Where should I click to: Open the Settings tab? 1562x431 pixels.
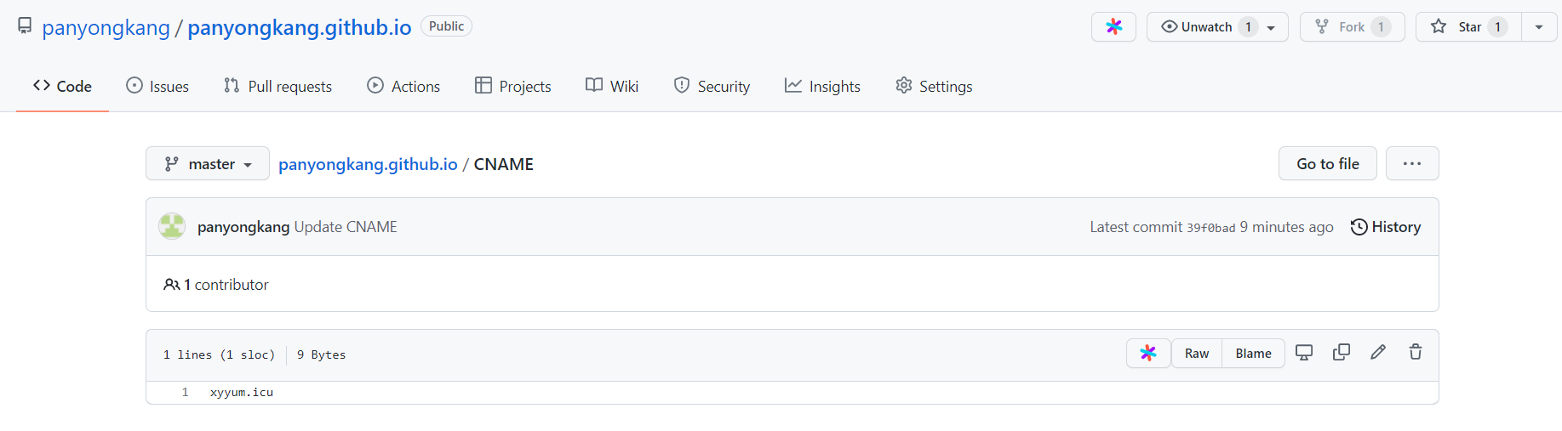click(934, 87)
